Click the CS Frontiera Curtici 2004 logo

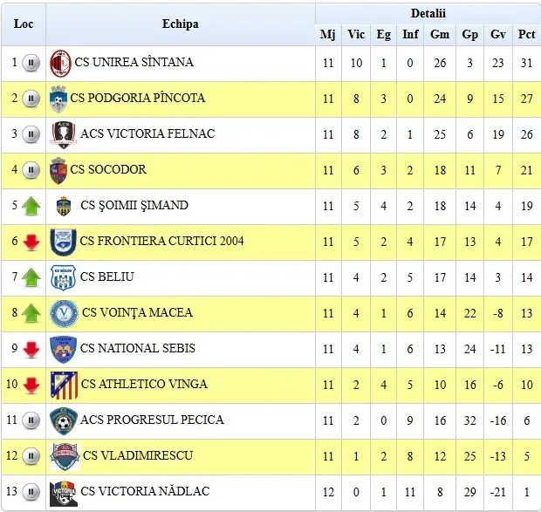tap(63, 242)
